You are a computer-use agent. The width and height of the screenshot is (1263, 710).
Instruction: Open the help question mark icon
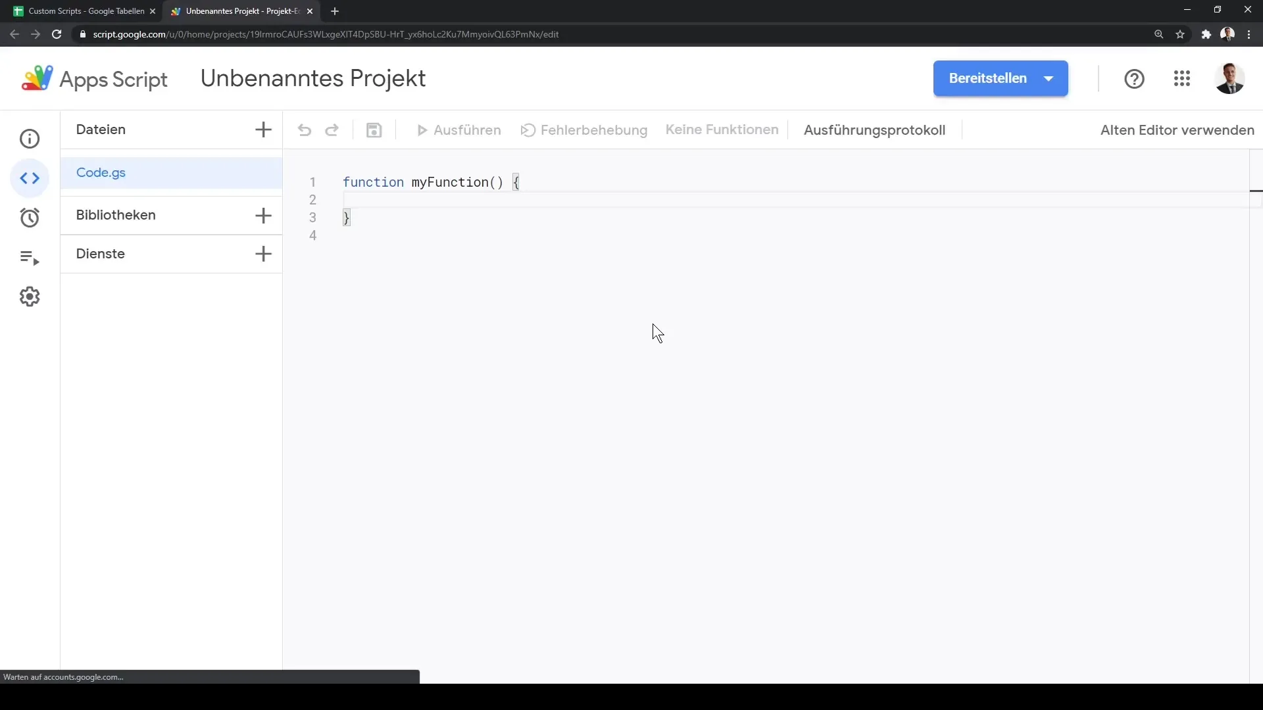tap(1134, 79)
